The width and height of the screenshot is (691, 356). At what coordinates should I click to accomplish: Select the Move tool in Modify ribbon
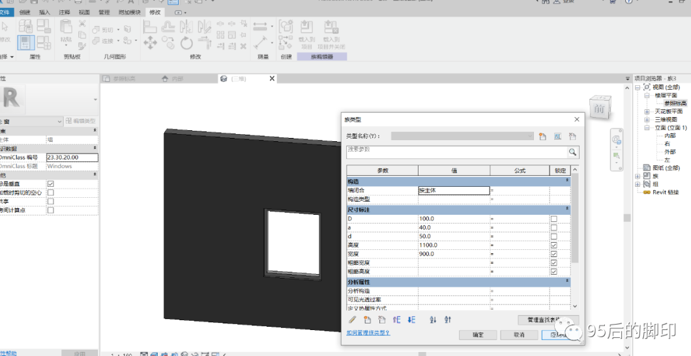[150, 43]
